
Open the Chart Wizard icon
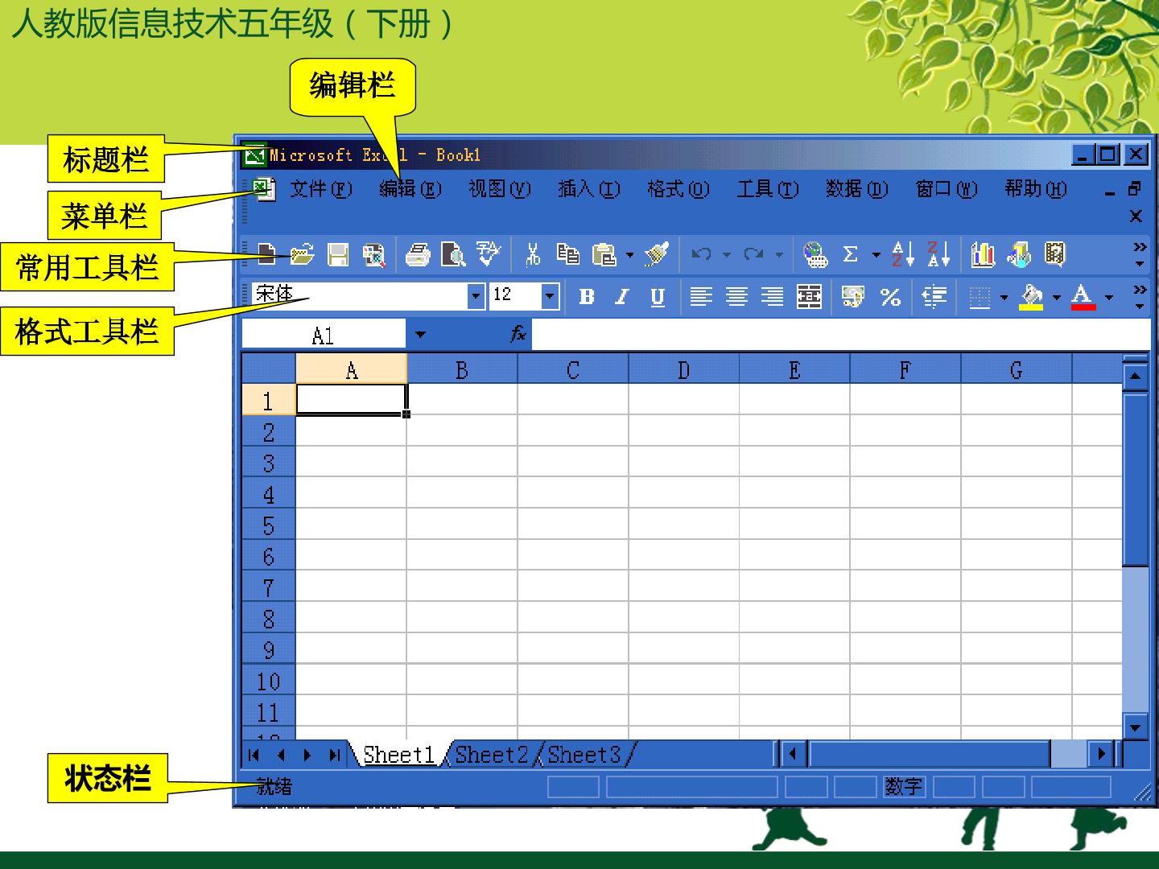983,254
